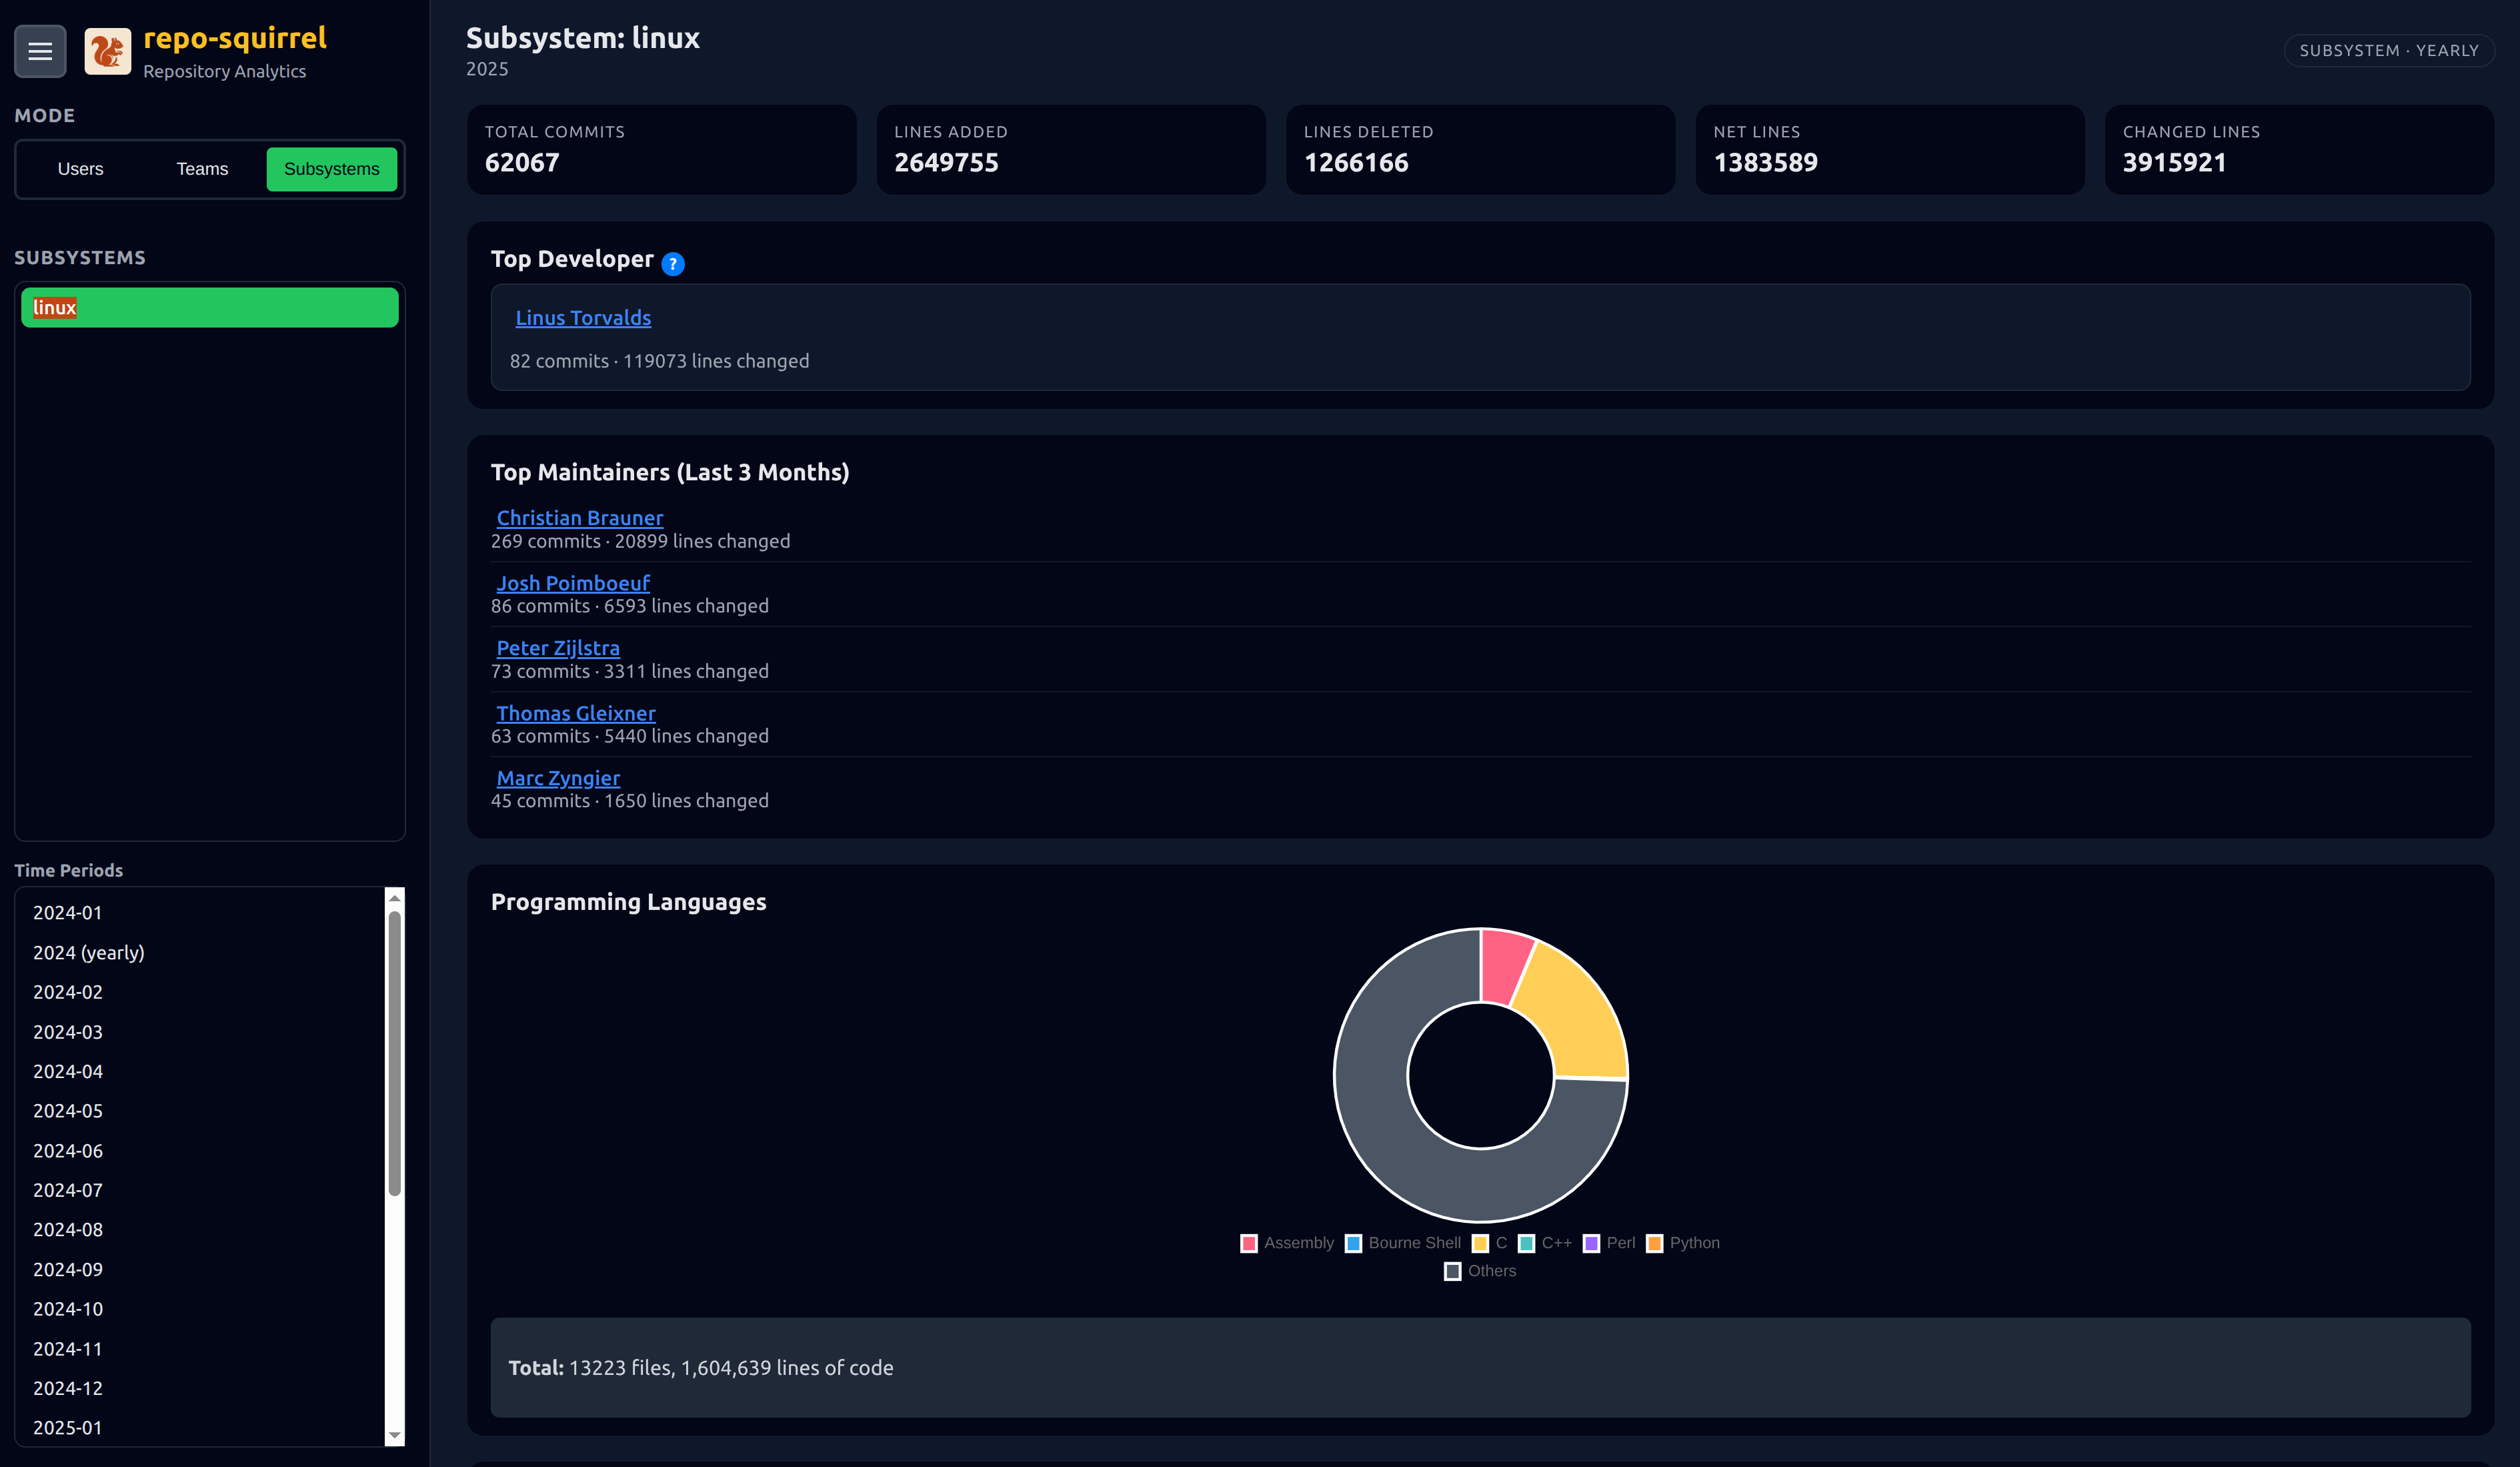Viewport: 2520px width, 1467px height.
Task: Open Christian Brauner's maintainer profile
Action: [x=579, y=518]
